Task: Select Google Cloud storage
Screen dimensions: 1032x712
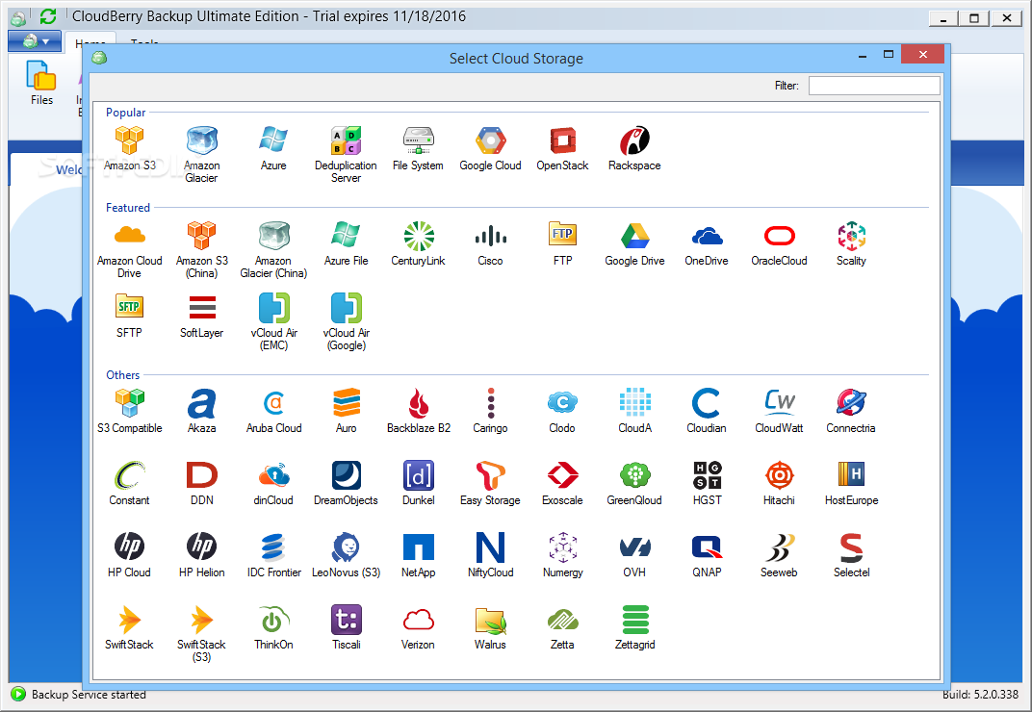Action: pos(490,149)
